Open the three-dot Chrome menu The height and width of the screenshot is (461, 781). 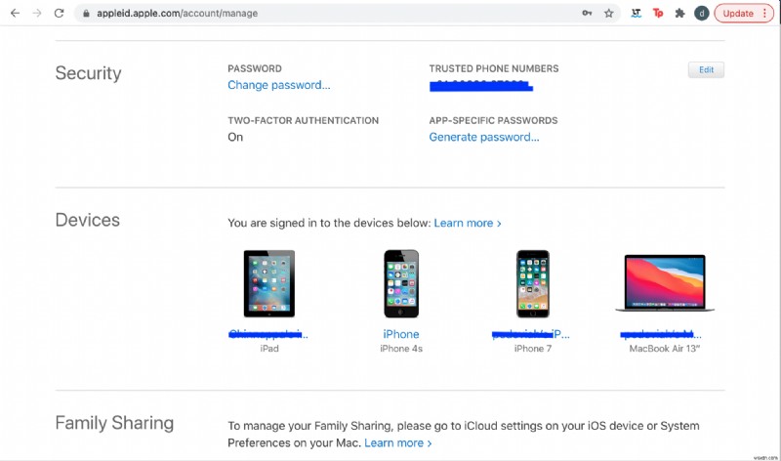(764, 14)
